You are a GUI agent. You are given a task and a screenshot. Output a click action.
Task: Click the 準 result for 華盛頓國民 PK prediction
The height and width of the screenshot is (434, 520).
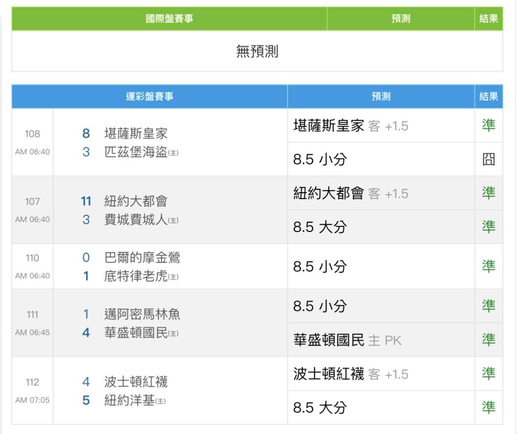[x=489, y=340]
